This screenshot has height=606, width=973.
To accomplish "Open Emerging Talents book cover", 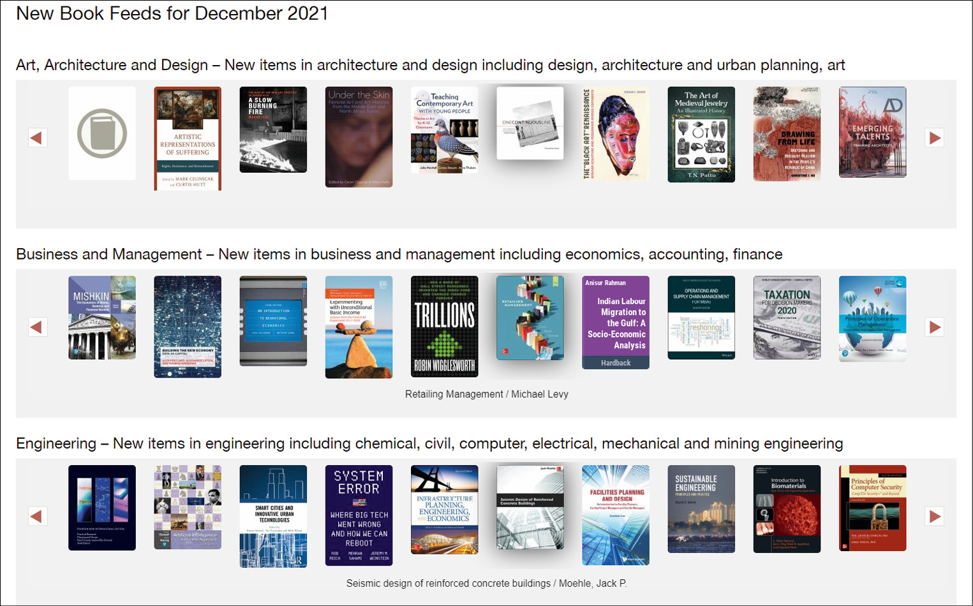I will [x=872, y=132].
